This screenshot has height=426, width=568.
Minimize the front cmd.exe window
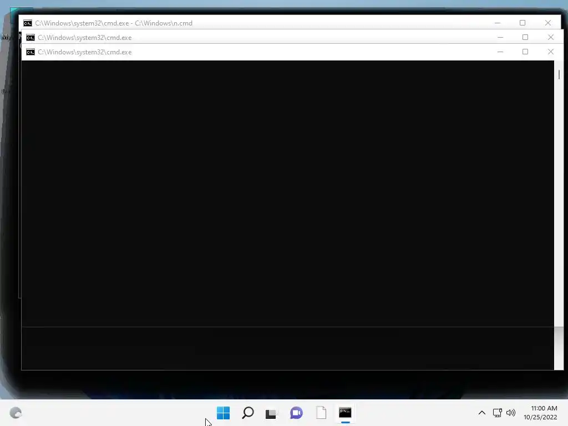(500, 52)
